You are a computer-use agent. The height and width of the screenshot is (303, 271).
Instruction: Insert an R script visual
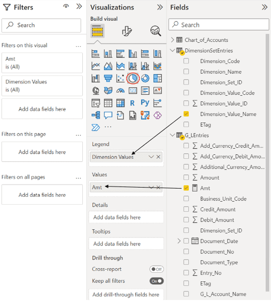coord(133,103)
